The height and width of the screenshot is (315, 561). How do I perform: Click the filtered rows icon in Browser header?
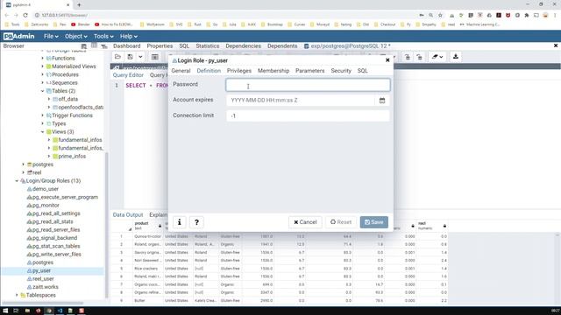(x=104, y=46)
